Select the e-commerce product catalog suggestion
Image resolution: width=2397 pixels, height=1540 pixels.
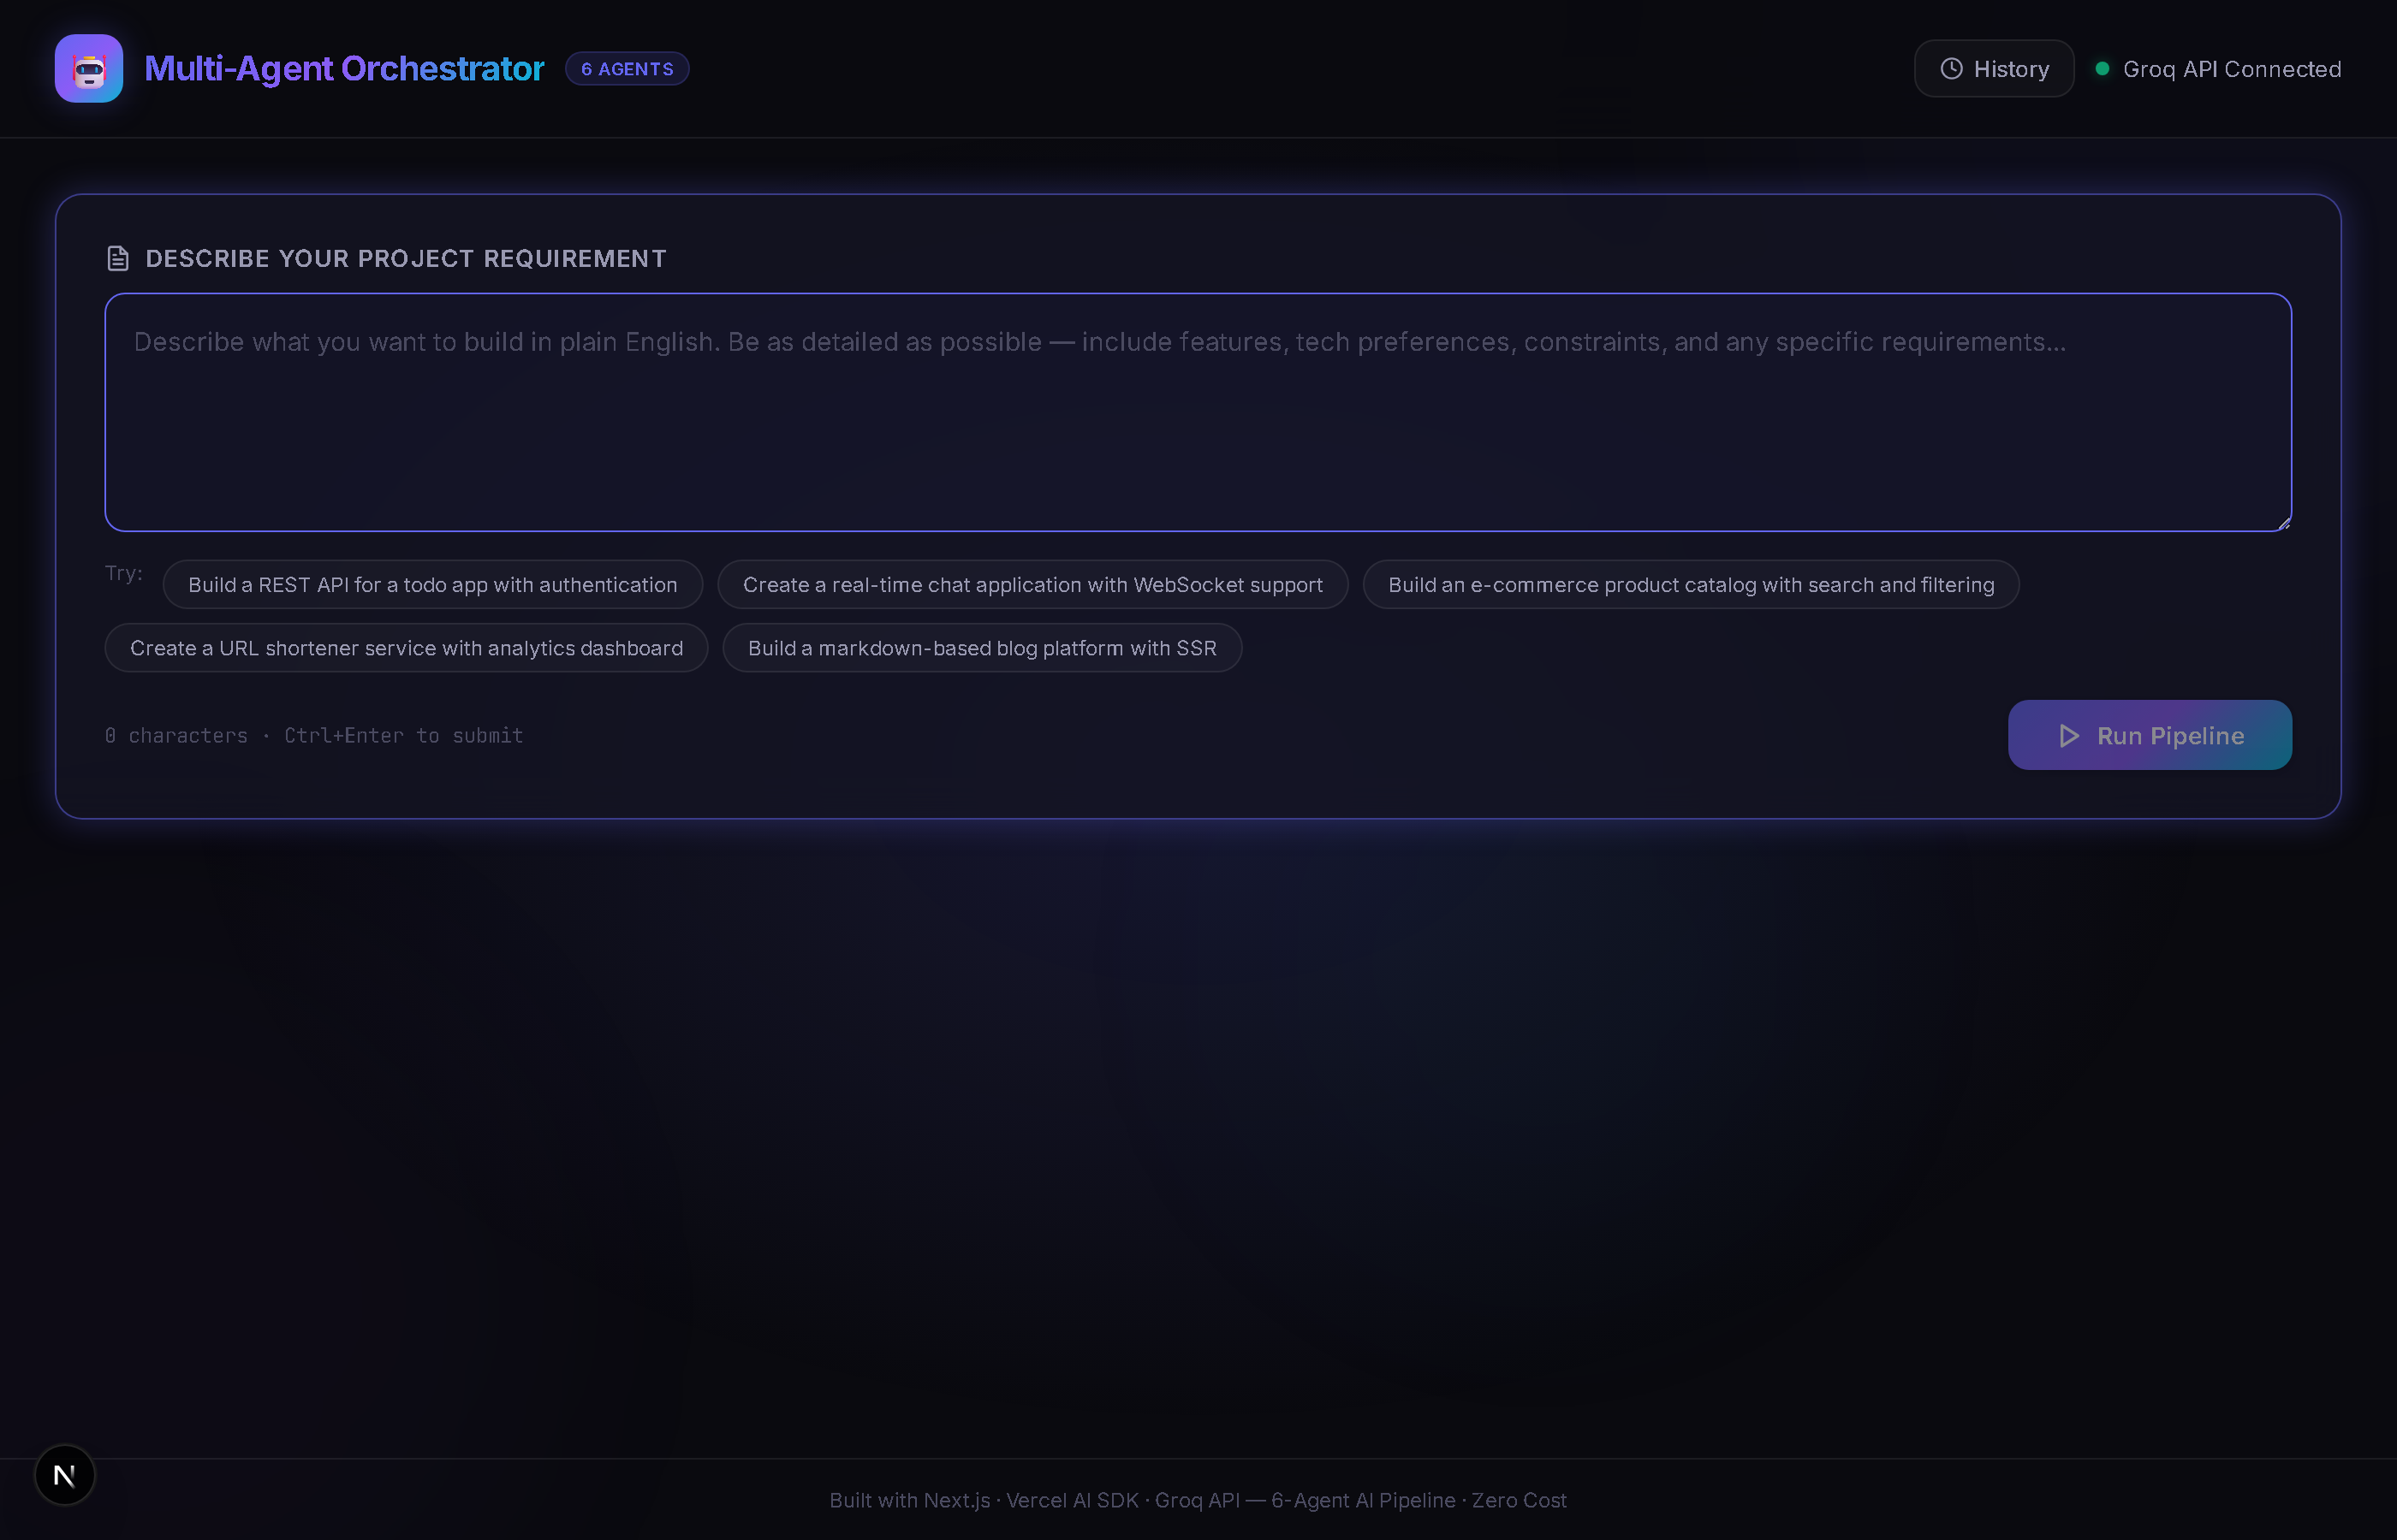(1690, 584)
